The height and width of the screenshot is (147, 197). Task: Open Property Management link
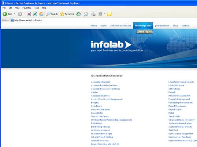tap(179, 99)
